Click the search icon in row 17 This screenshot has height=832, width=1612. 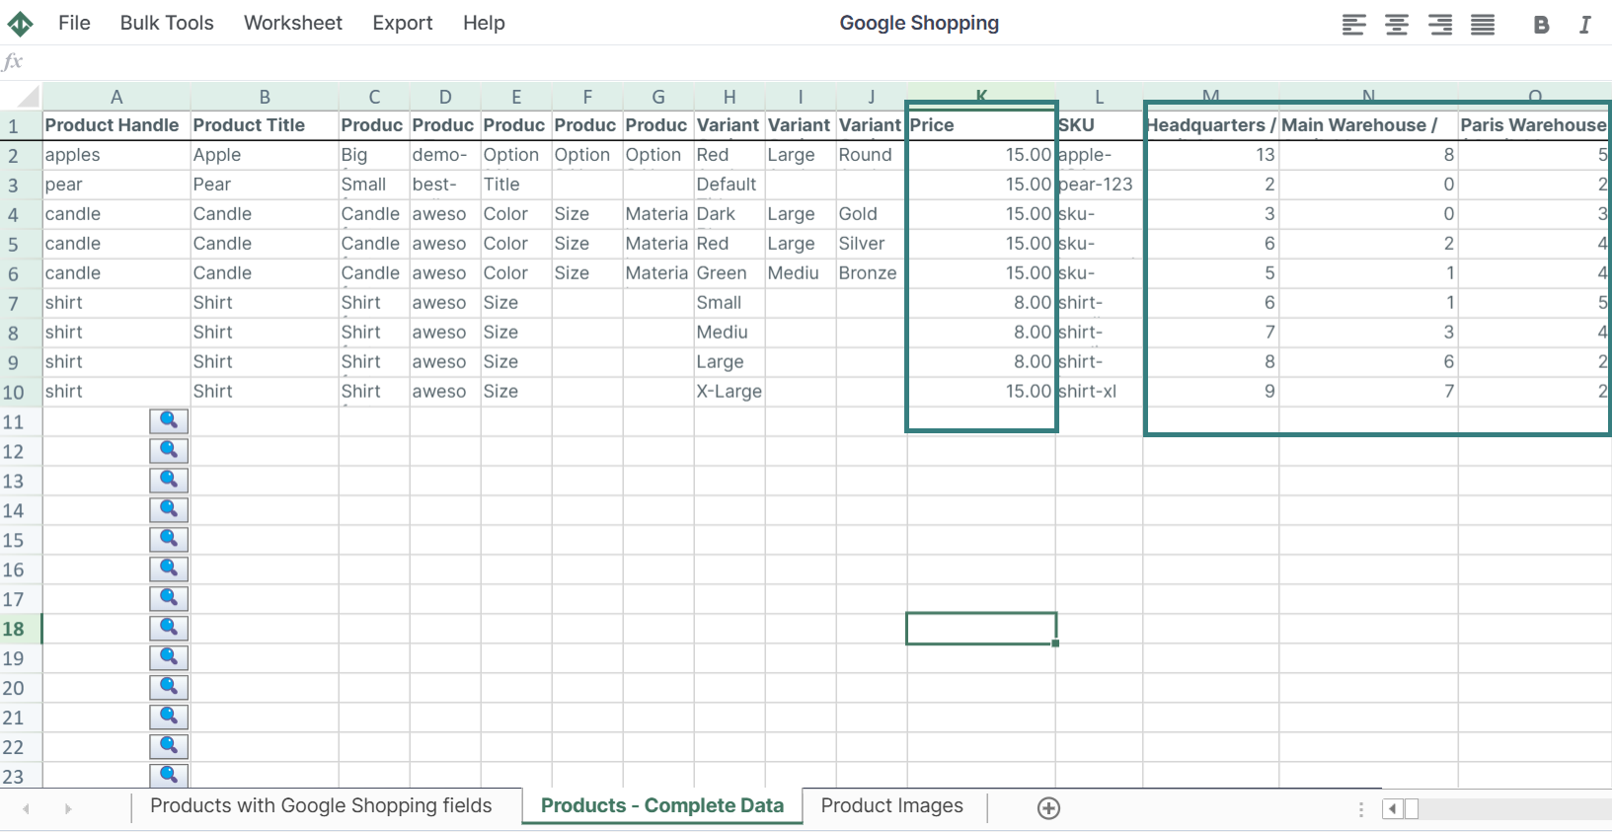click(x=169, y=599)
